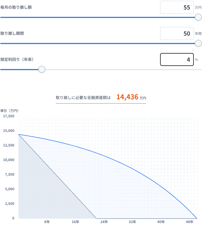
Task: Click the 毎月の取り崩し額 slider handle
Action: point(198,17)
